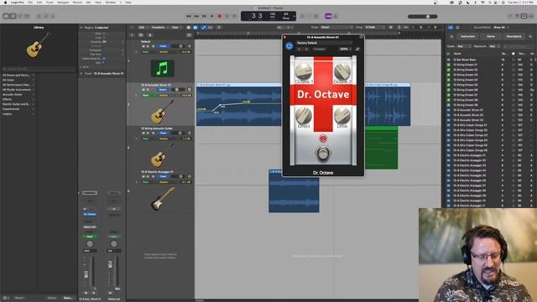Click the Rewind transport button
The image size is (537, 302).
(189, 16)
